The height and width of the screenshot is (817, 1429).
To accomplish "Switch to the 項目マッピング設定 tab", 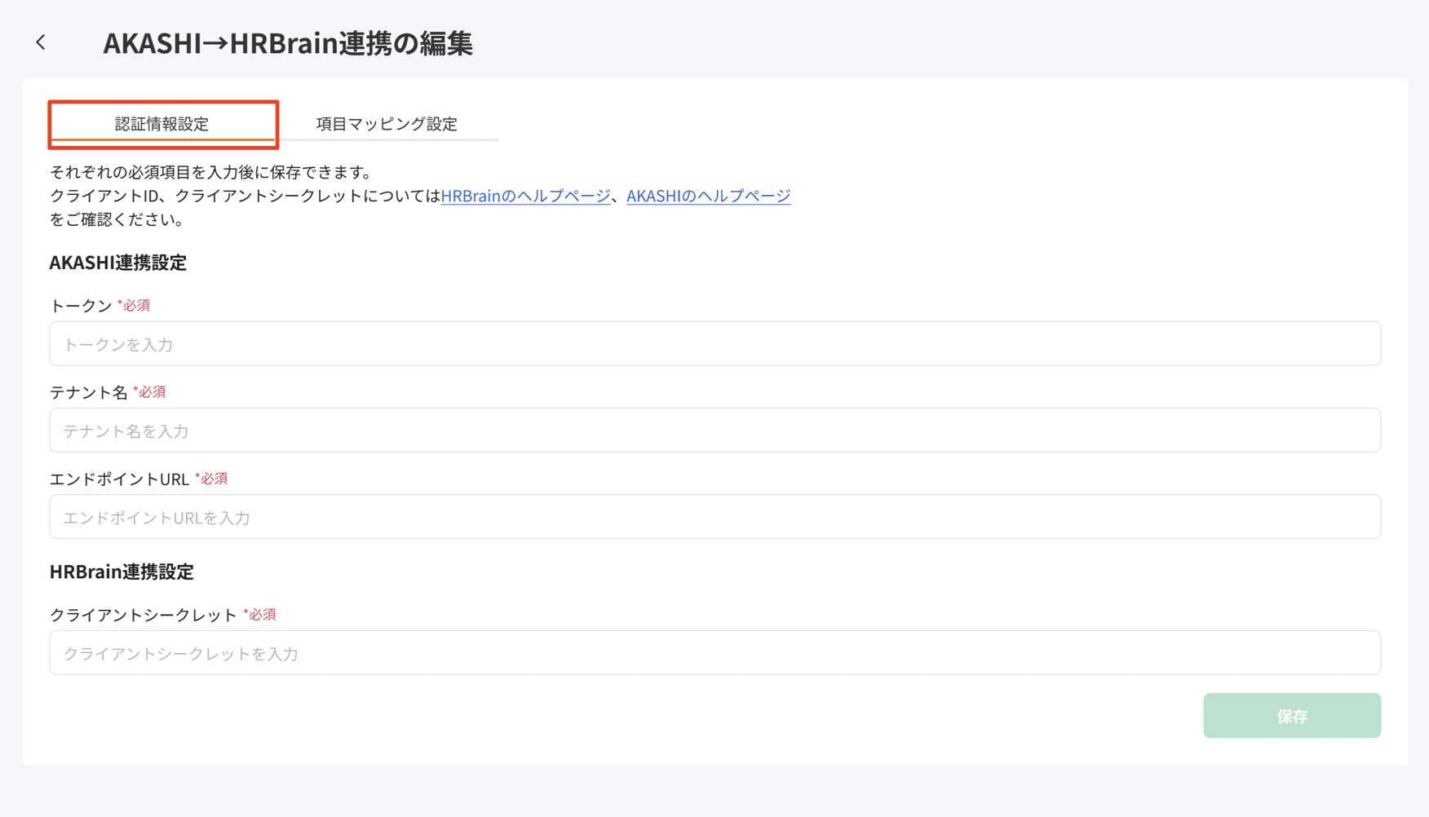I will click(x=387, y=124).
